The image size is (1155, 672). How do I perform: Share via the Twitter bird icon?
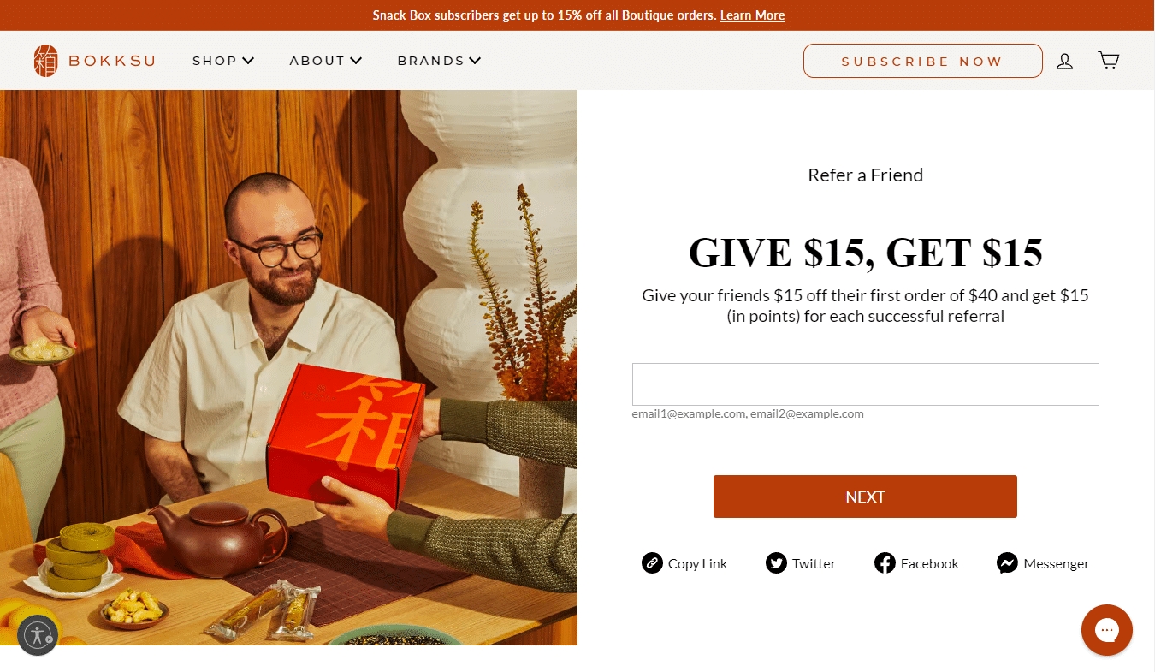point(776,563)
